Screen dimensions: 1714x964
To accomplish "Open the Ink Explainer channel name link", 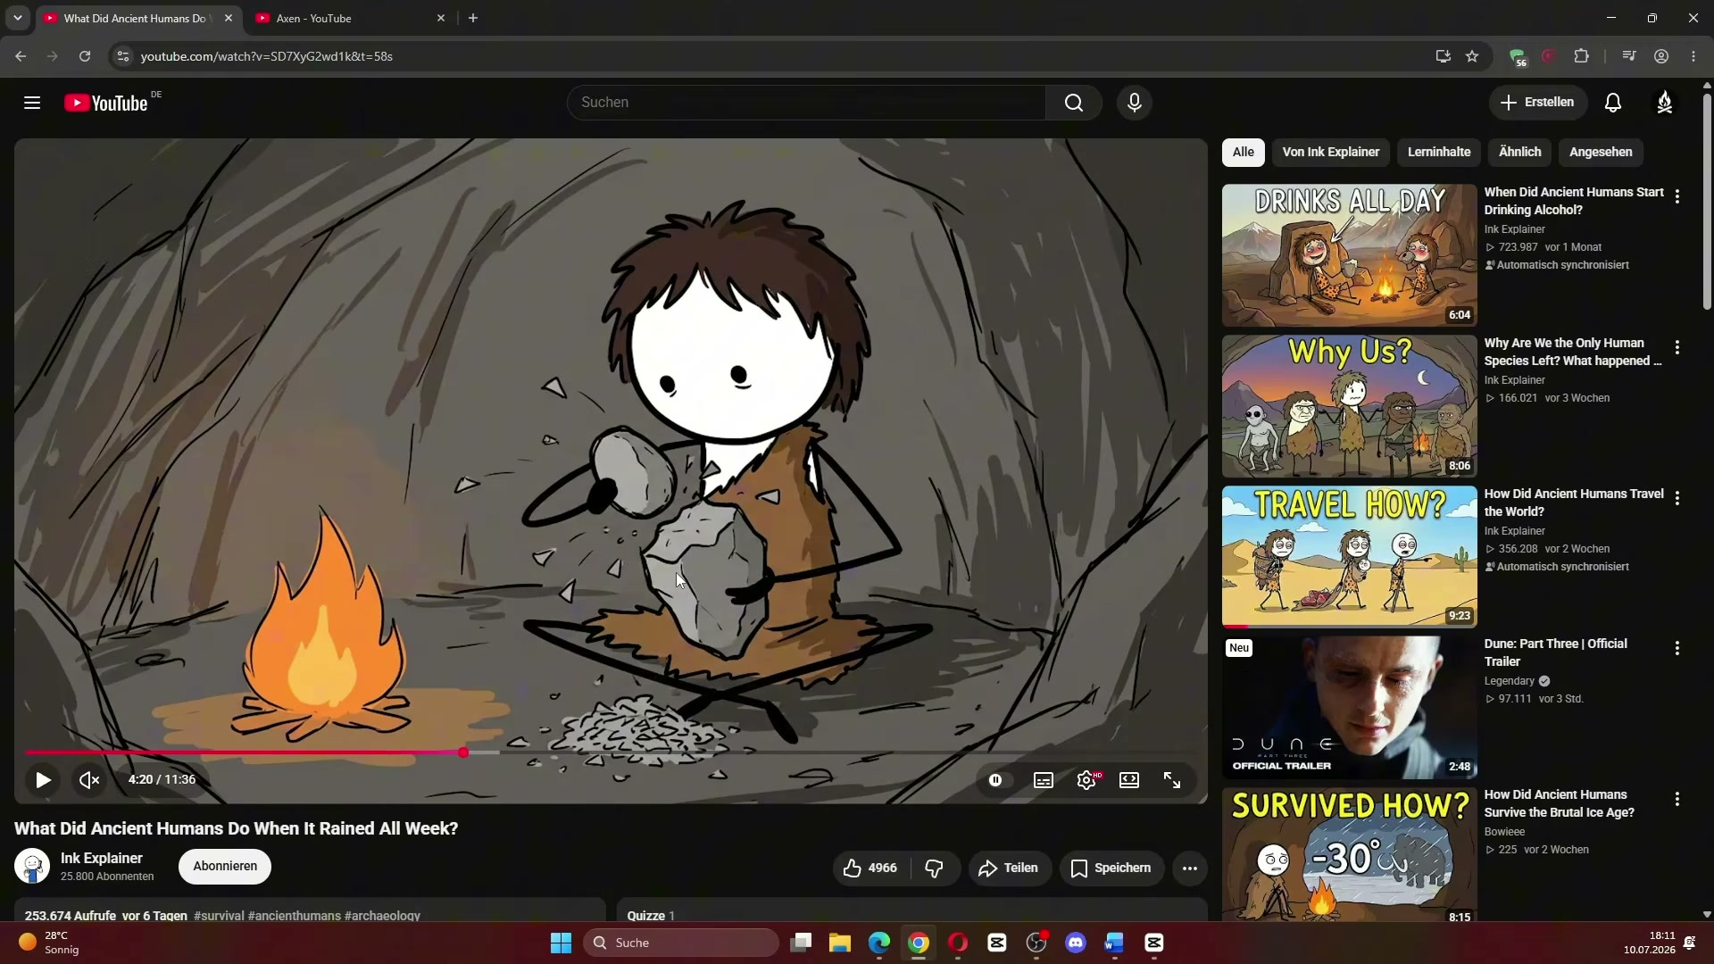I will tap(102, 858).
